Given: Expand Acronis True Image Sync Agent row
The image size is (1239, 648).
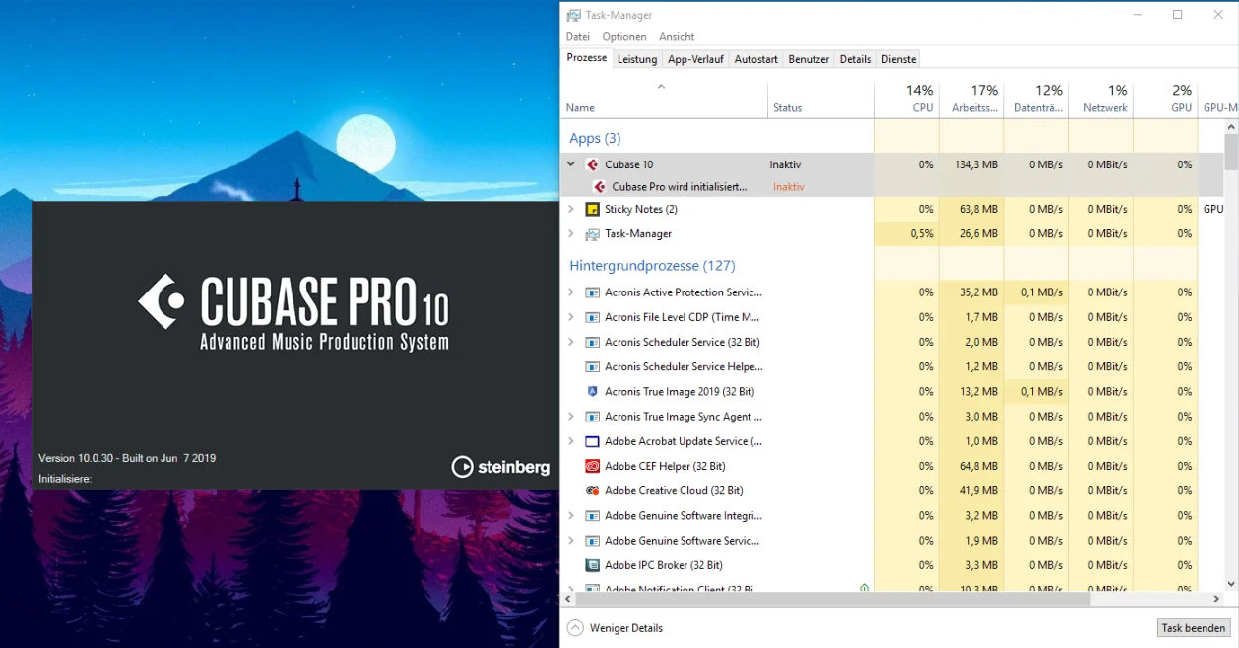Looking at the screenshot, I should (x=571, y=417).
